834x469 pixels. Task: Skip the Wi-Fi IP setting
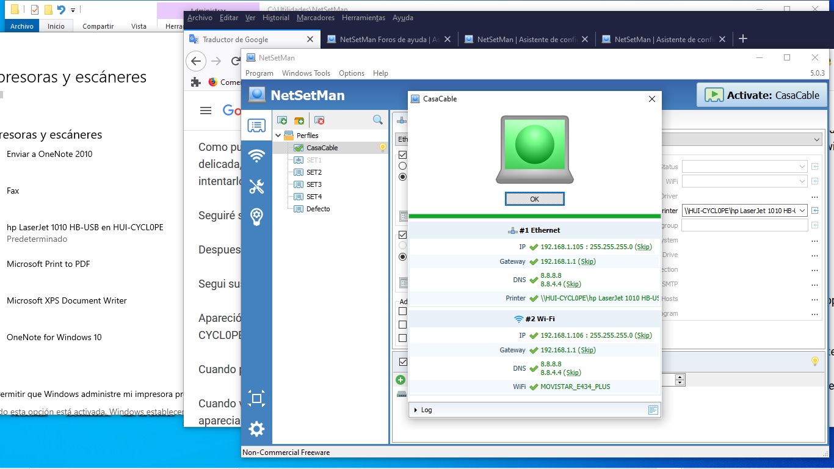644,335
